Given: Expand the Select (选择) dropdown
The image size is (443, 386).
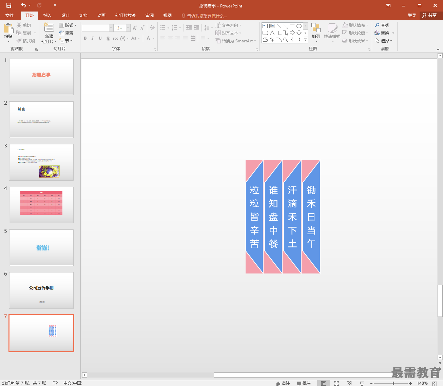Looking at the screenshot, I should 384,41.
